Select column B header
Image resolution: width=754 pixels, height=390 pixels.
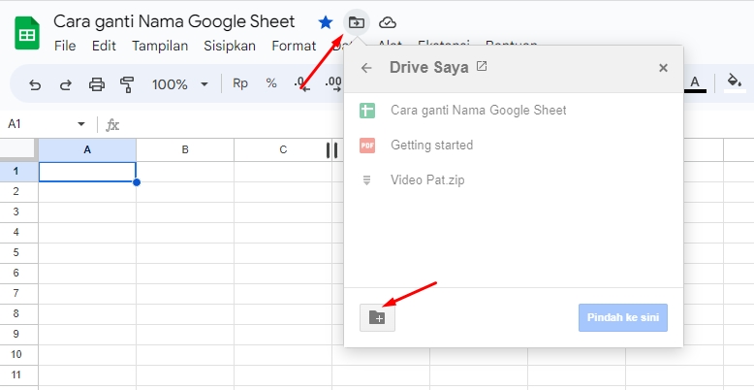coord(185,149)
